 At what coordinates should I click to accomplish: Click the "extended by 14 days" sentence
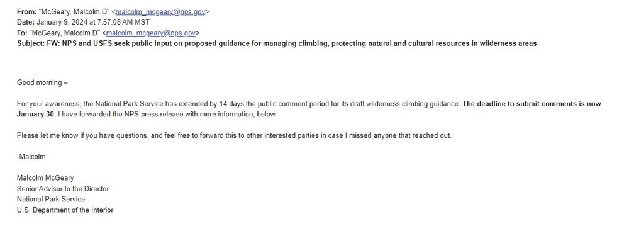pyautogui.click(x=238, y=104)
